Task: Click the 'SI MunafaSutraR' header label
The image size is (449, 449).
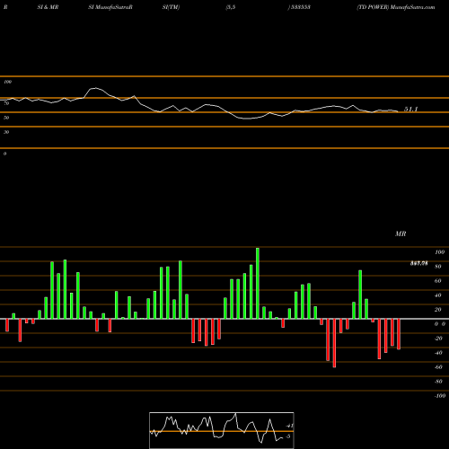Action: [110, 7]
